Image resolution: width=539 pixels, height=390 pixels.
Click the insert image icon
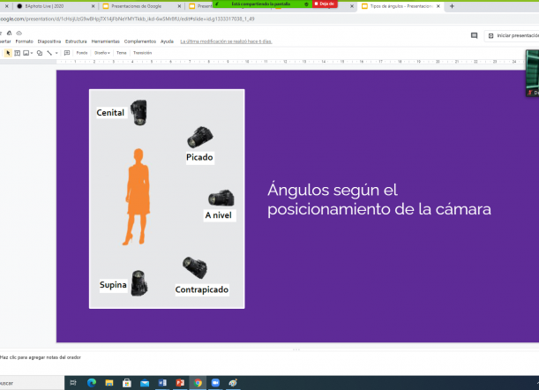pos(27,53)
